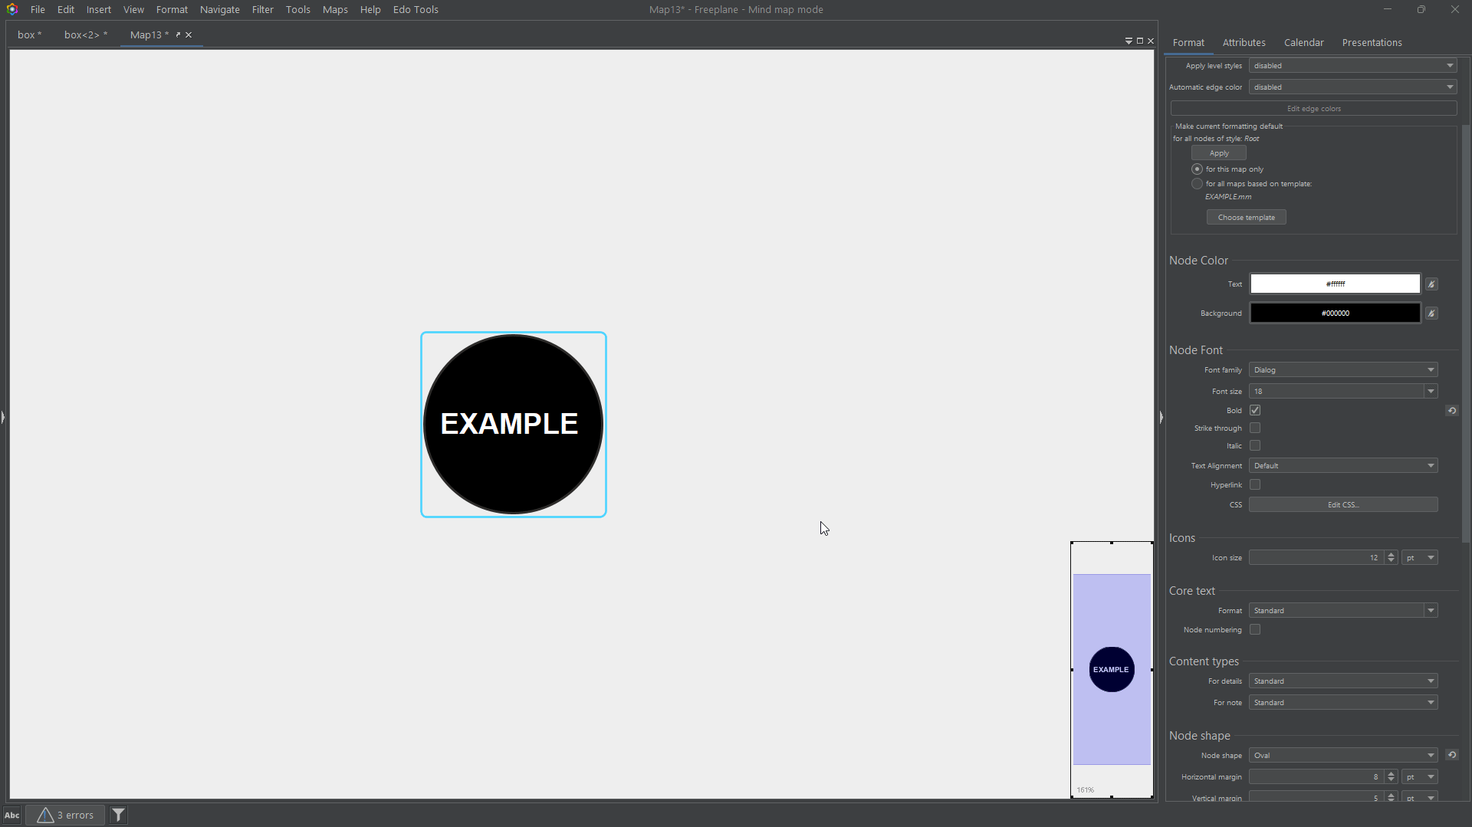Open the filter funnel icon
1472x827 pixels.
tap(118, 815)
